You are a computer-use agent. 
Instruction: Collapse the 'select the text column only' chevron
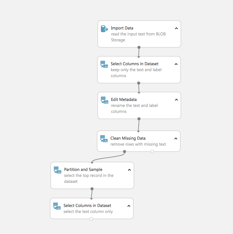pyautogui.click(x=129, y=206)
